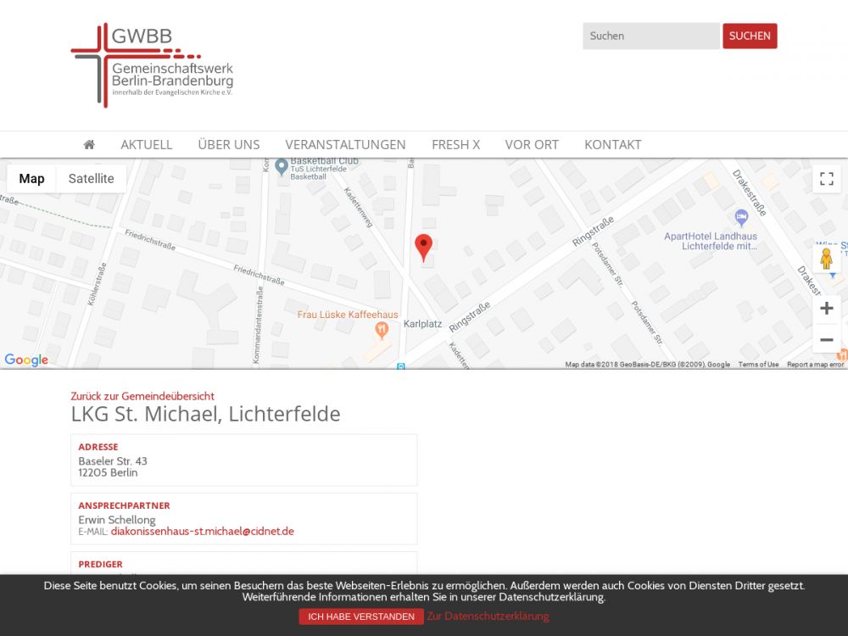Screen dimensions: 848x636
Task: Switch map to Satellite view
Action: click(91, 179)
